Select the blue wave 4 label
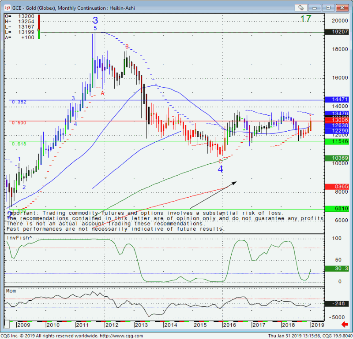The width and height of the screenshot is (353, 339). point(220,169)
